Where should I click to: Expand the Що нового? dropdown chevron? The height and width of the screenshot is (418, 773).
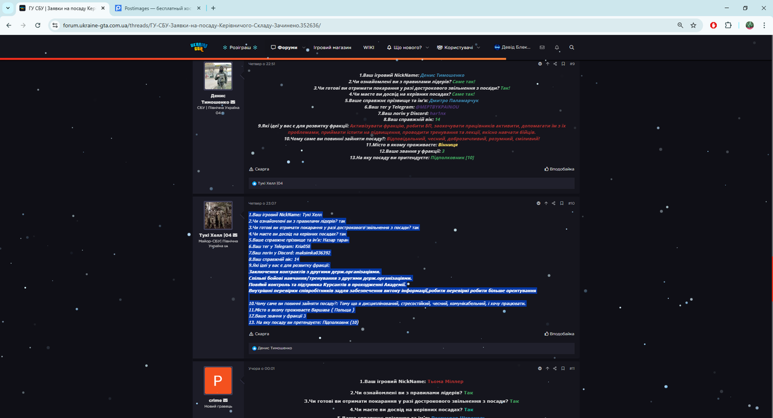click(427, 47)
